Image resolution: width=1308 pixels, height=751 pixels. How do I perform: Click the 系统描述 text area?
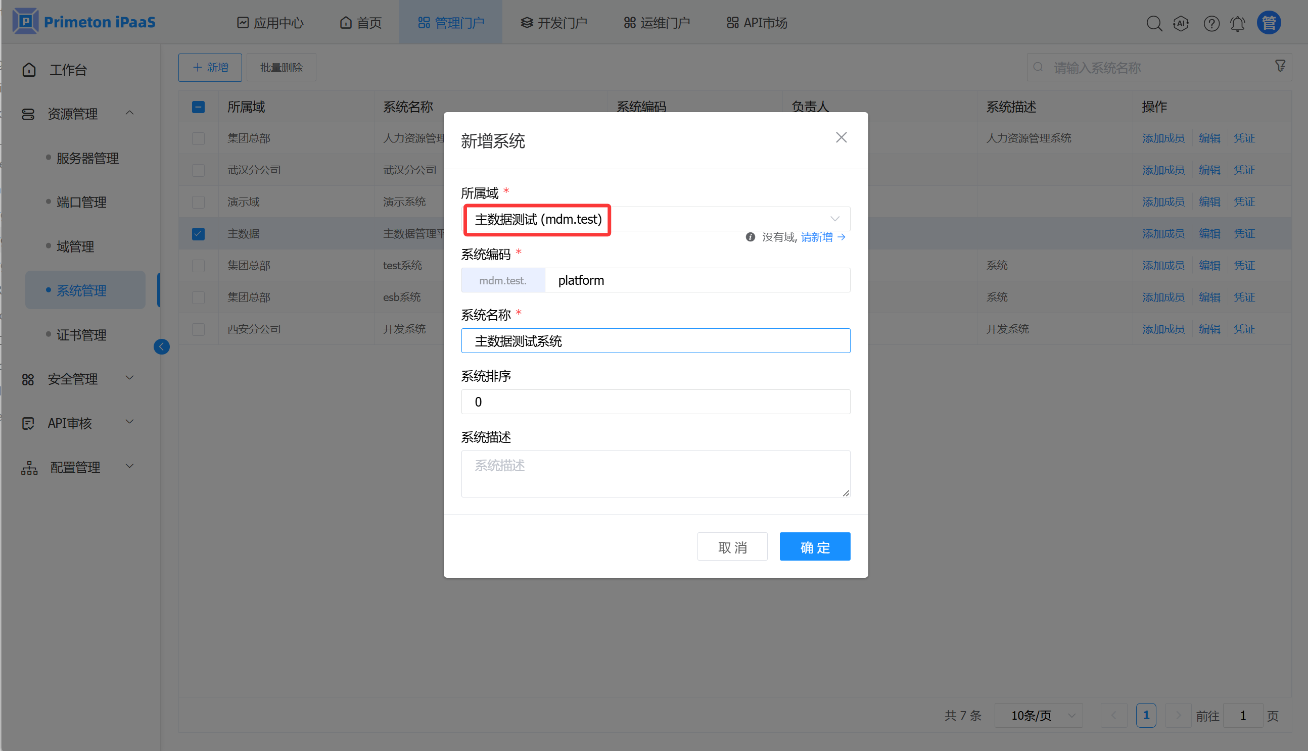click(x=656, y=474)
